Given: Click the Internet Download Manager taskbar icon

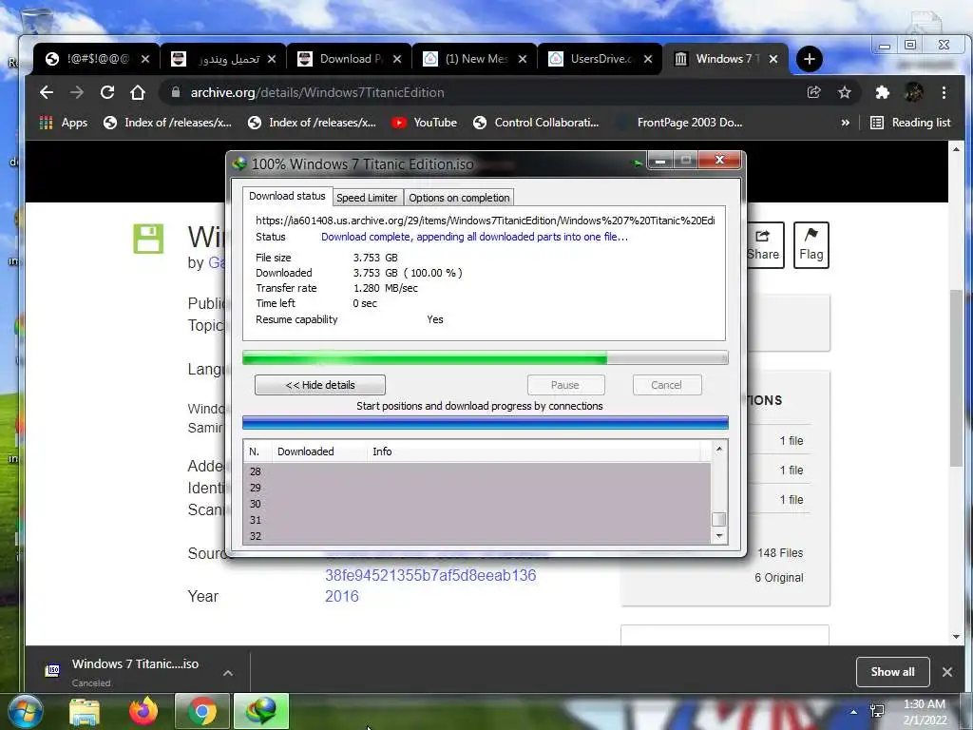Looking at the screenshot, I should point(261,711).
